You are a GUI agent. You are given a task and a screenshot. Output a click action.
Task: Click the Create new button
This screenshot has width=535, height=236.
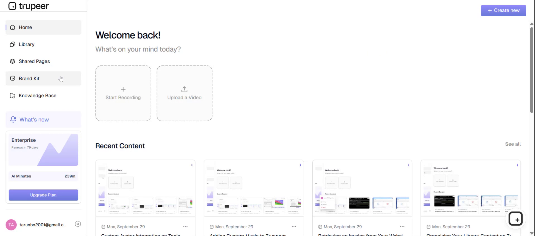point(504,11)
